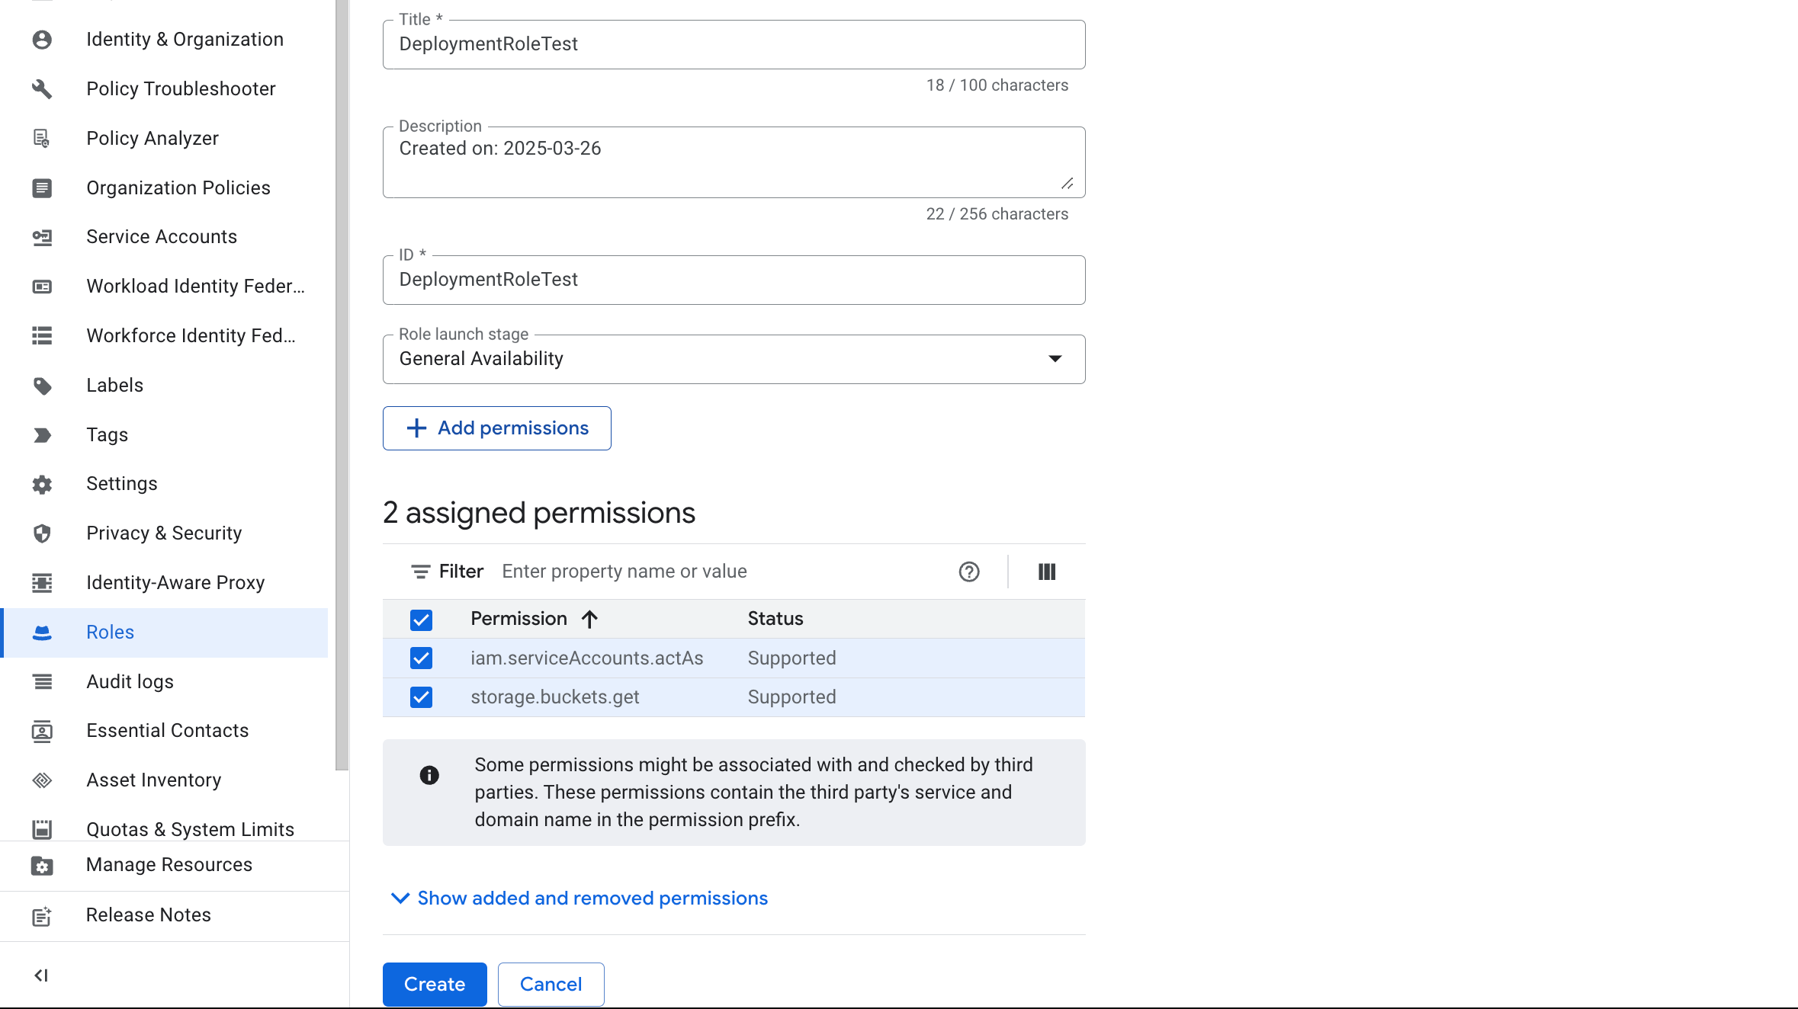Click the Add permissions button
The height and width of the screenshot is (1009, 1798).
pyautogui.click(x=497, y=428)
